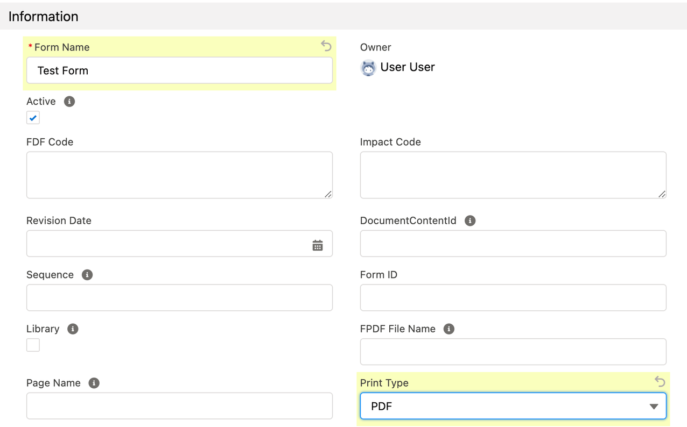Open the User User owner link
Image resolution: width=687 pixels, height=427 pixels.
408,67
